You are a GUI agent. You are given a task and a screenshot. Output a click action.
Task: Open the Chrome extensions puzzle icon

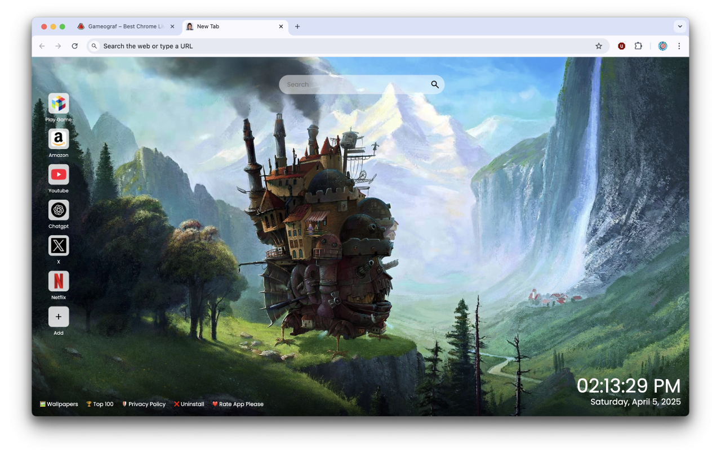click(x=638, y=46)
